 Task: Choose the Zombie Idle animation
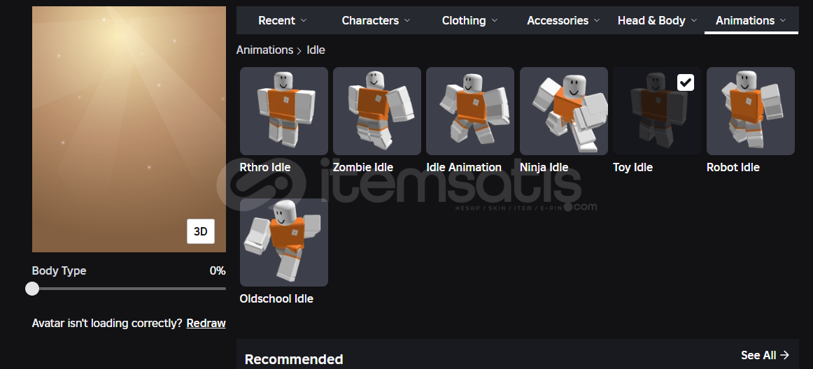tap(377, 111)
